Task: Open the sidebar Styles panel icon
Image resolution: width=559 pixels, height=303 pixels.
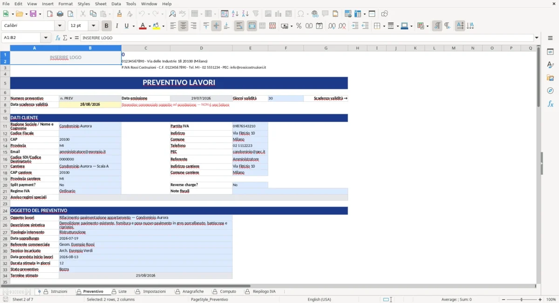Action: coord(550,65)
